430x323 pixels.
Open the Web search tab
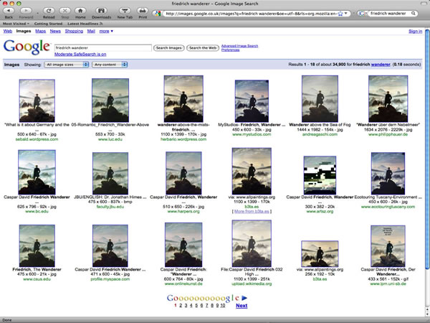[8, 32]
